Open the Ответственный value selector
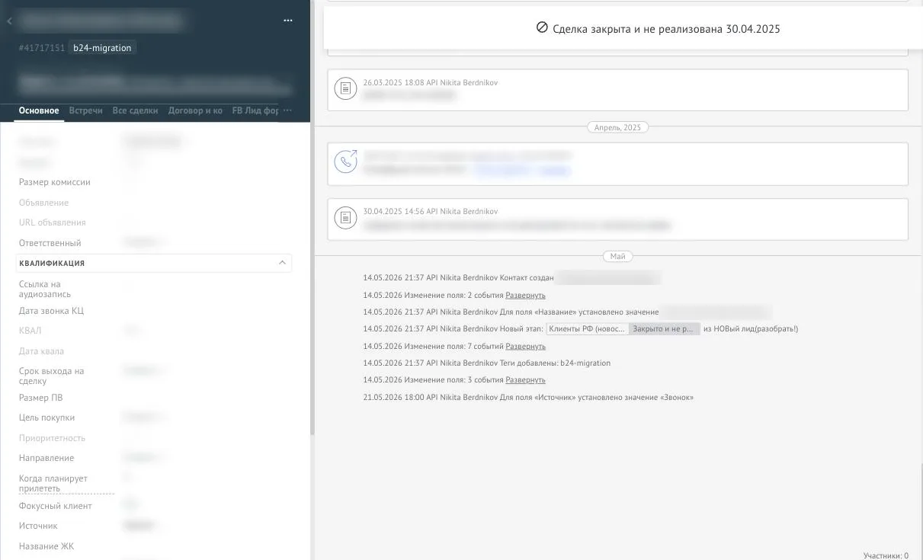Viewport: 923px width, 560px height. tap(145, 243)
